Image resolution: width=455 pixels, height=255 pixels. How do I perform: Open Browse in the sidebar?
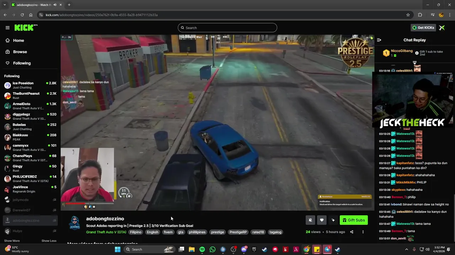tap(20, 52)
